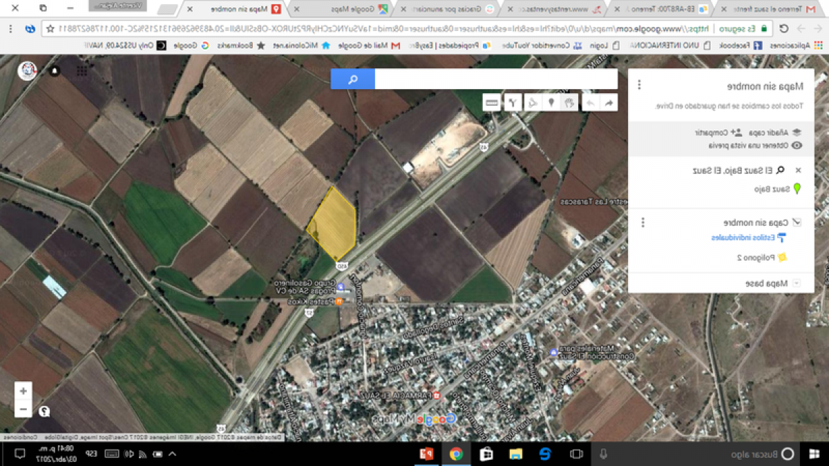Click the search magnifier in the map search box
Viewport: 829px width, 466px height.
coord(352,79)
